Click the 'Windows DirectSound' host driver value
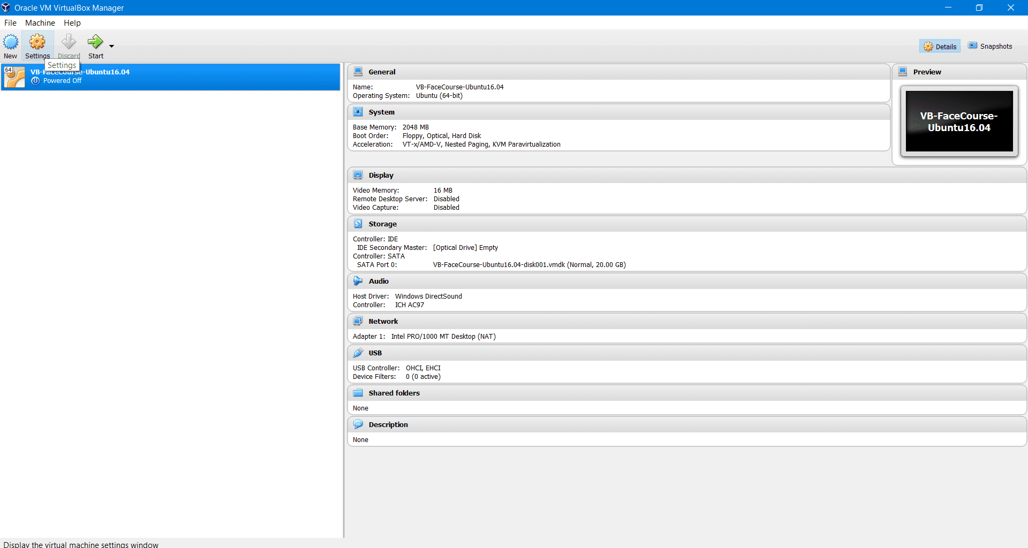The image size is (1028, 548). [x=428, y=296]
